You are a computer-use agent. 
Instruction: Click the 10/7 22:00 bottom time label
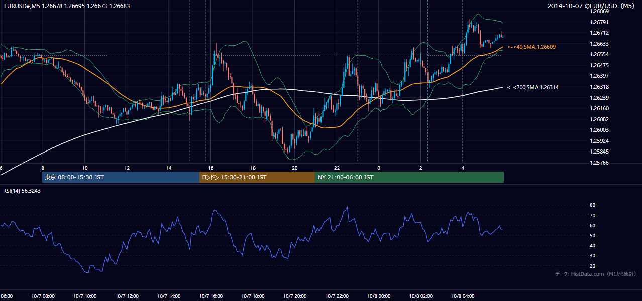(x=337, y=296)
